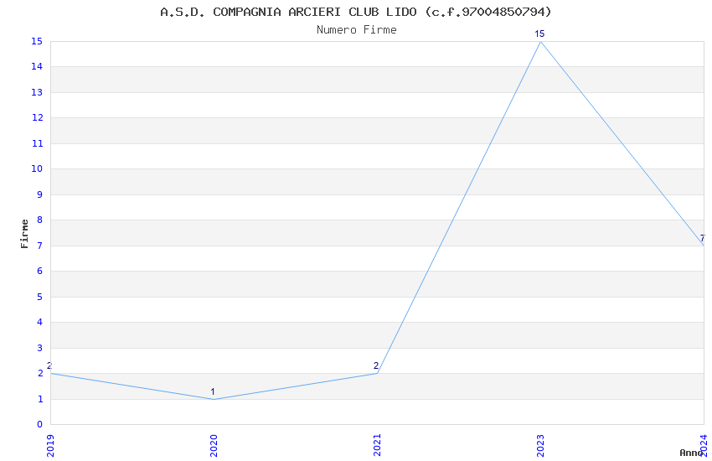
Task: Click y-axis tick value 2
Action: tap(40, 373)
